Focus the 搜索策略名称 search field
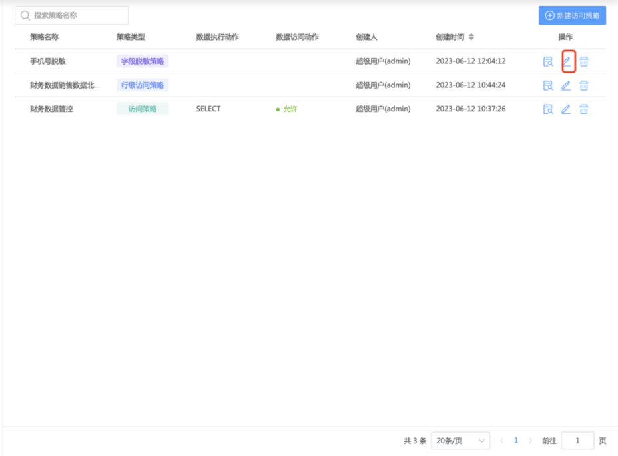Viewport: 618px width, 456px height. [72, 15]
